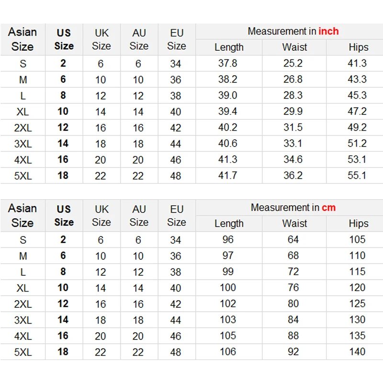
Task: Select hips value 55.1 in inch table
Action: (357, 176)
